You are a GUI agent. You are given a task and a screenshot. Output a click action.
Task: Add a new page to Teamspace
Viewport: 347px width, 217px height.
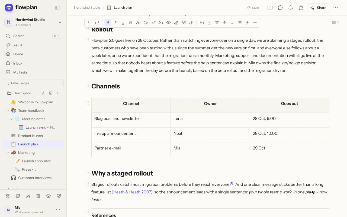point(58,93)
